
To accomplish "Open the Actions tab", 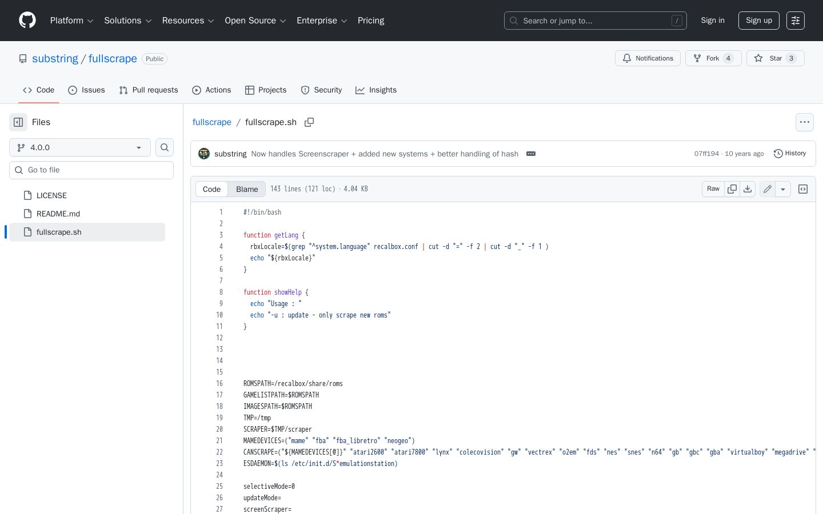I will [x=211, y=90].
